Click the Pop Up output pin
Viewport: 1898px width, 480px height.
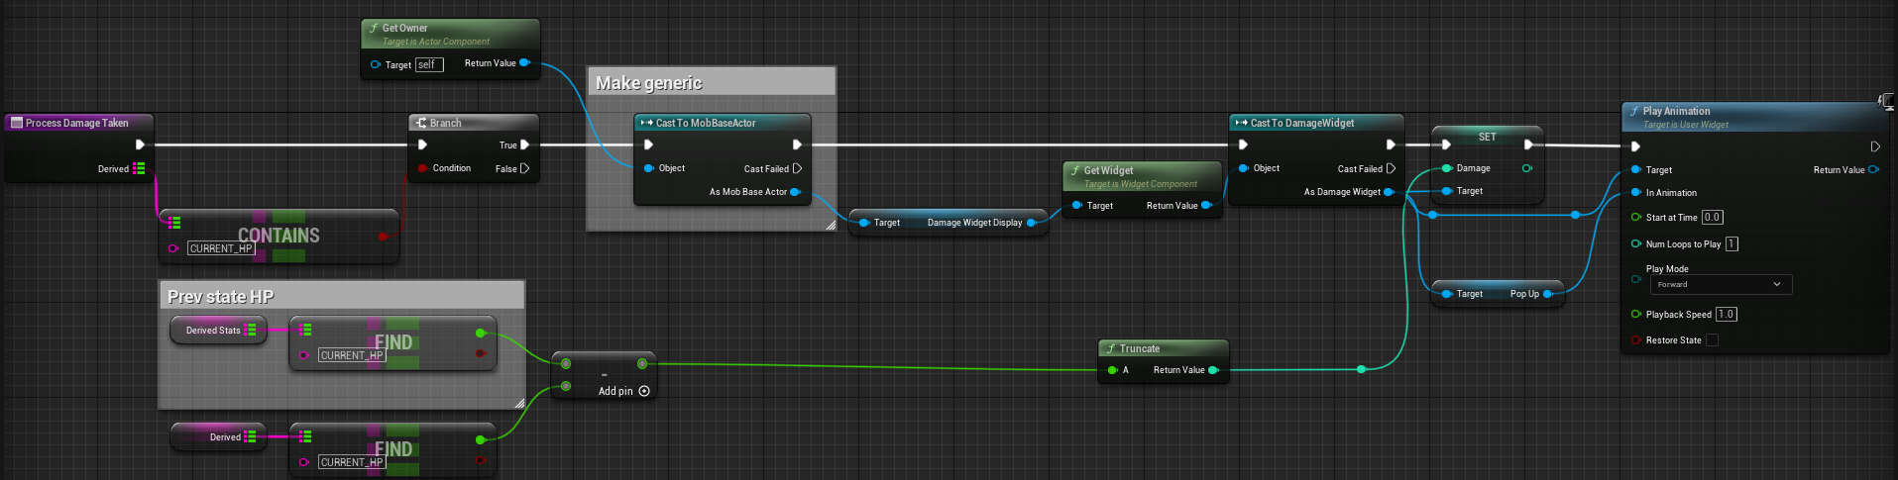pyautogui.click(x=1547, y=294)
